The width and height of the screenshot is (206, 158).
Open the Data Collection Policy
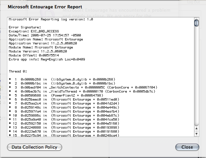[x=34, y=147]
